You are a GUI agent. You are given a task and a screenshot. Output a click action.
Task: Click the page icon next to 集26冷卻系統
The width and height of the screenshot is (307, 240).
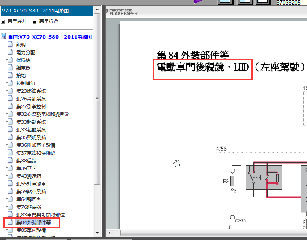pos(10,98)
